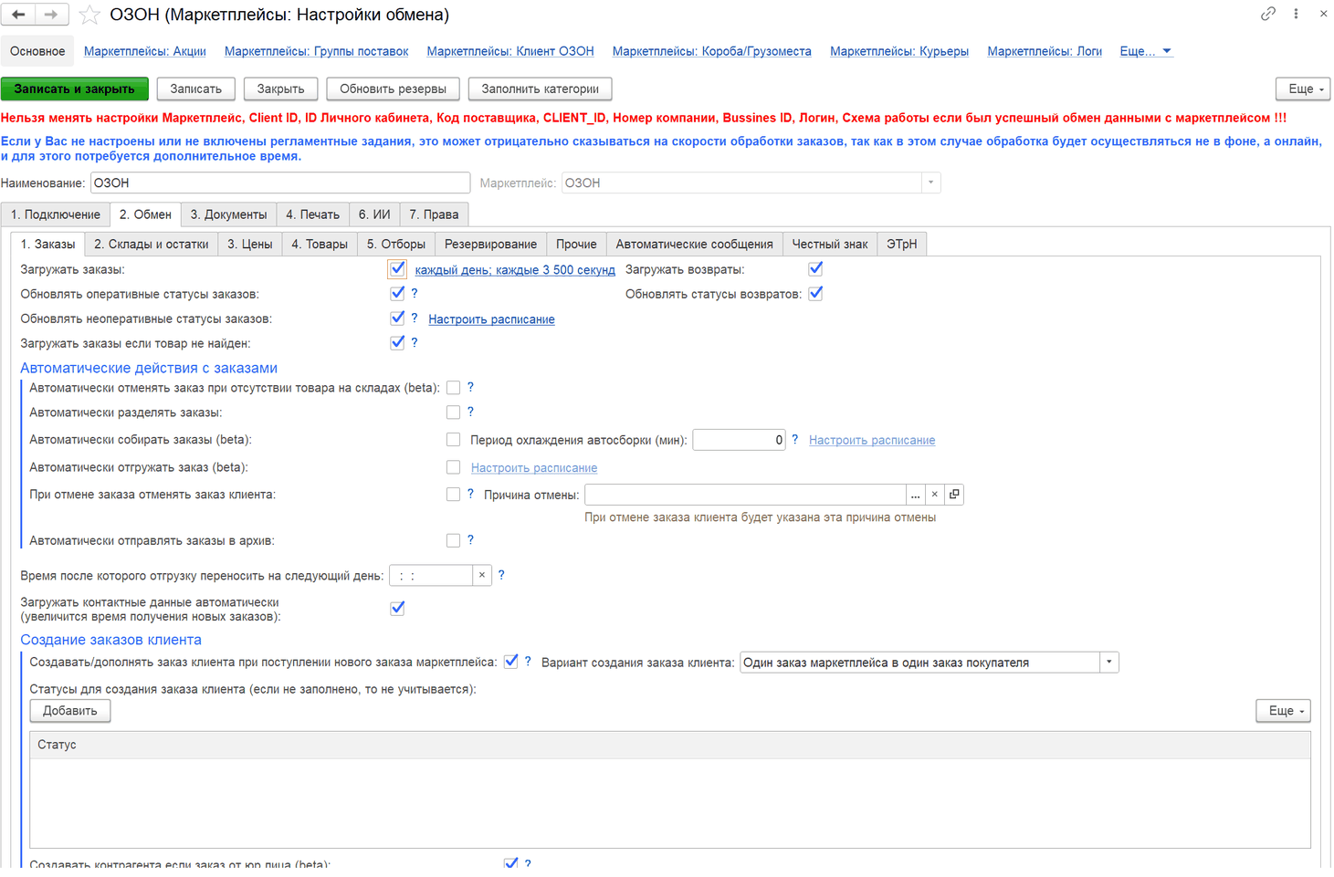Open the 'Причина отмены' item with the open-form icon
1334x877 pixels.
point(954,495)
